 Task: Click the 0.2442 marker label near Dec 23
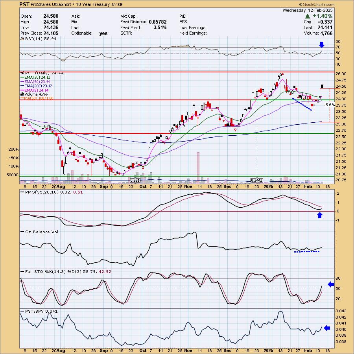[x=257, y=180]
